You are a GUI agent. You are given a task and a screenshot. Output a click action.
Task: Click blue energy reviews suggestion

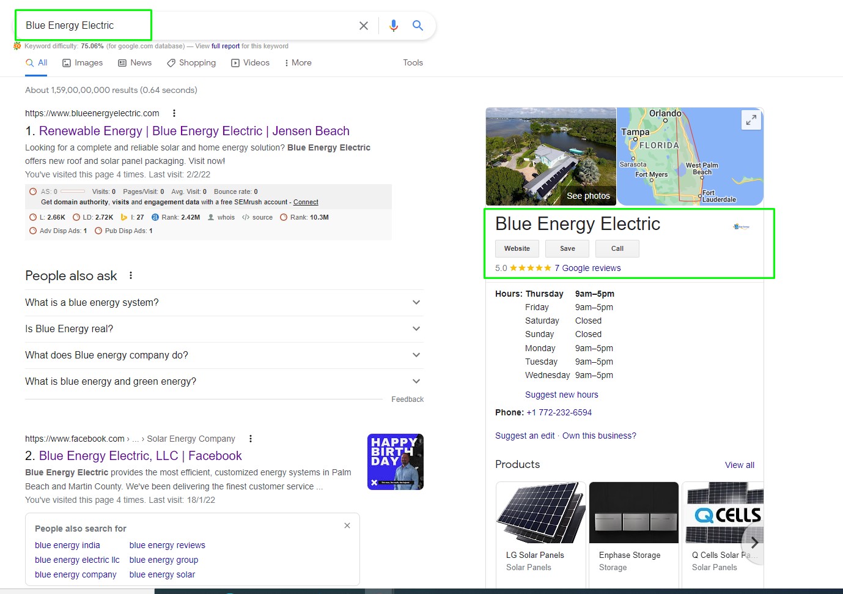coord(167,545)
